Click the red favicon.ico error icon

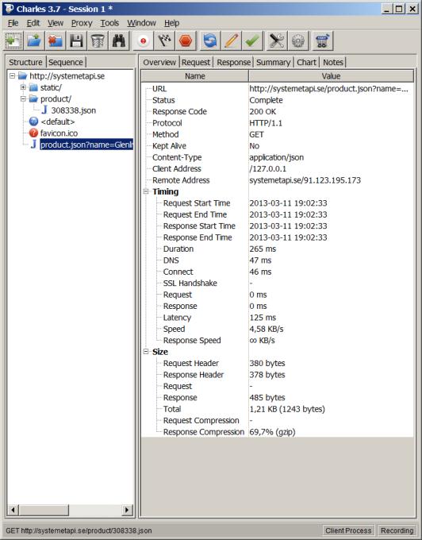click(33, 133)
